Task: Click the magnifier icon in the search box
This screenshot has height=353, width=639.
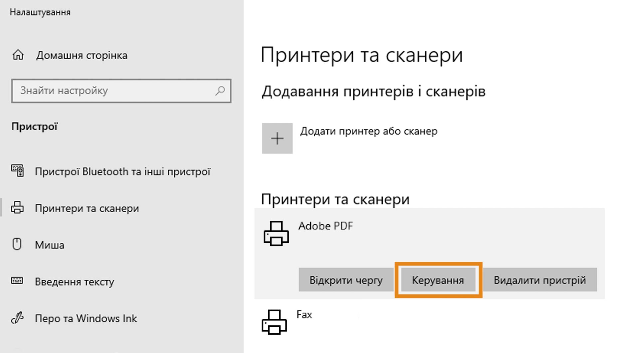Action: tap(220, 91)
